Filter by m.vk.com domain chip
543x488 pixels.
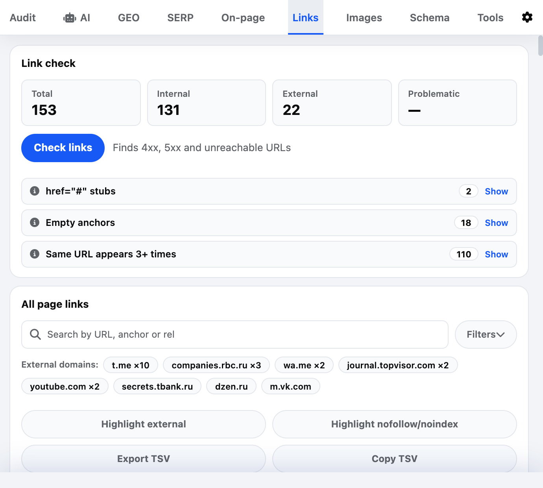pos(291,386)
